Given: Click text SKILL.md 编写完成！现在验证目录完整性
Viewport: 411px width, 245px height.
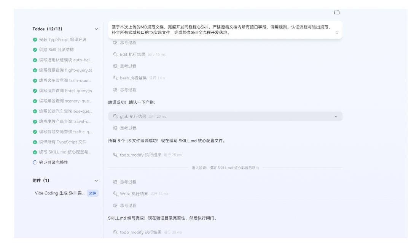Looking at the screenshot, I should [147, 218].
